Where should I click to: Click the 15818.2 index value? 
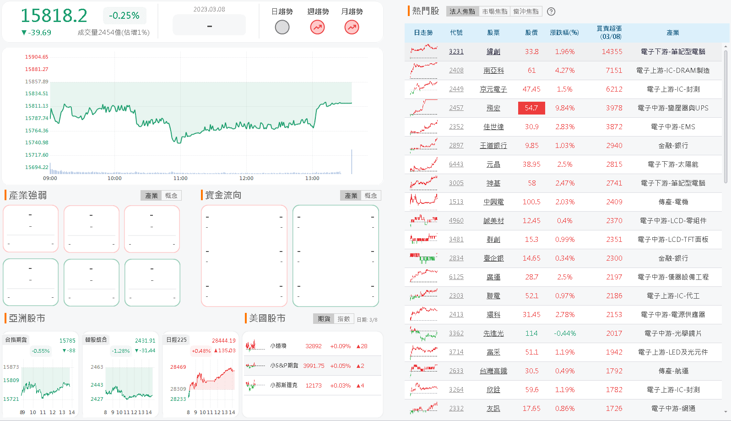(54, 16)
